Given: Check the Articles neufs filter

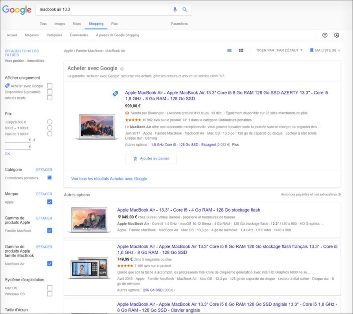Looking at the screenshot, I should 50,98.
